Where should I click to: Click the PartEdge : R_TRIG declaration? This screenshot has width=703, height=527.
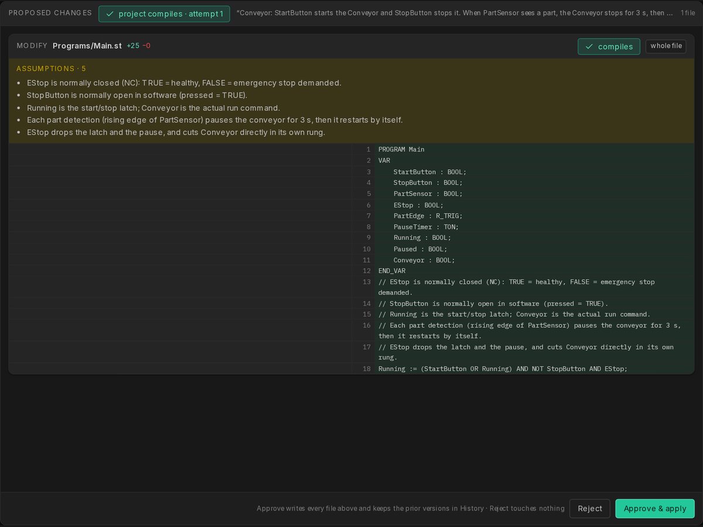tap(428, 215)
